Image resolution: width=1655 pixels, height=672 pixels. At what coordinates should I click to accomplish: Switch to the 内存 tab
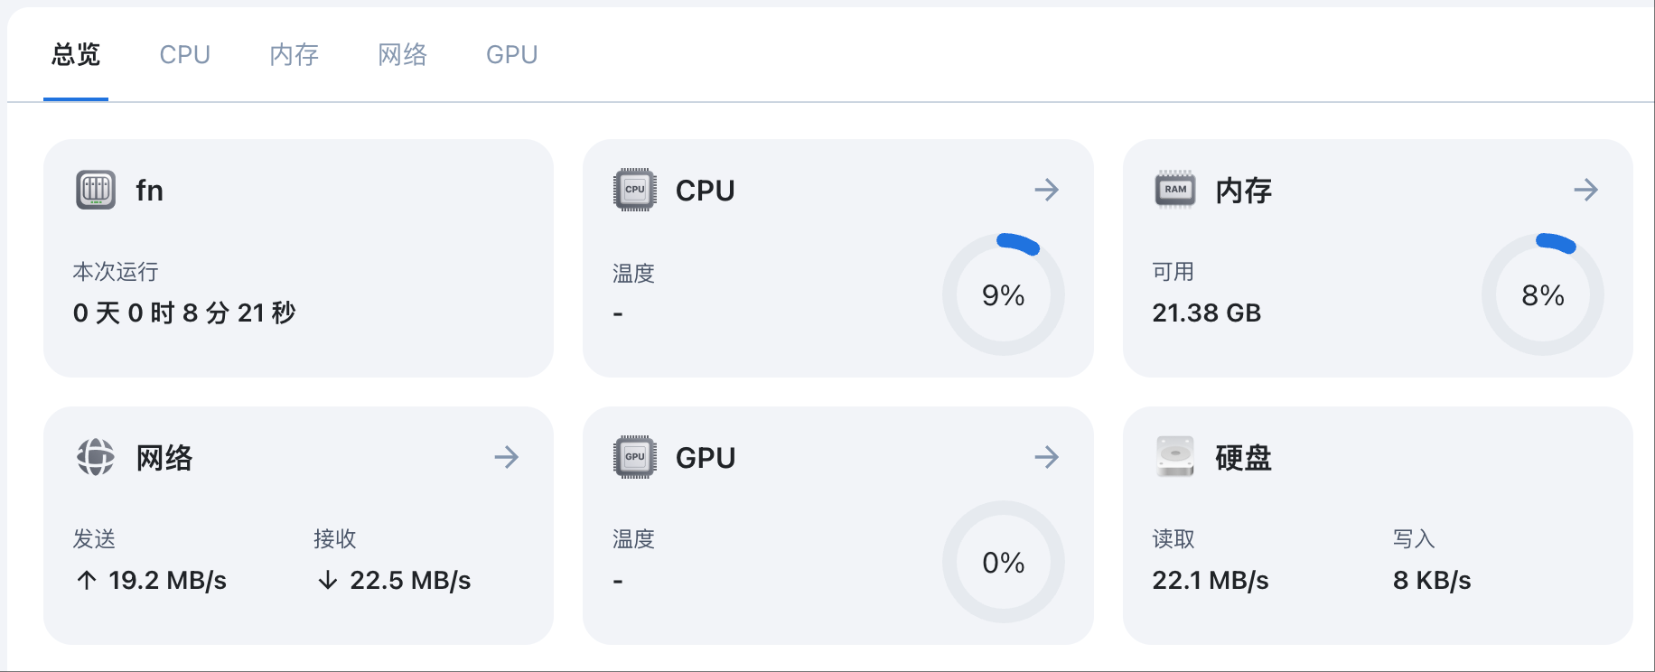tap(295, 55)
